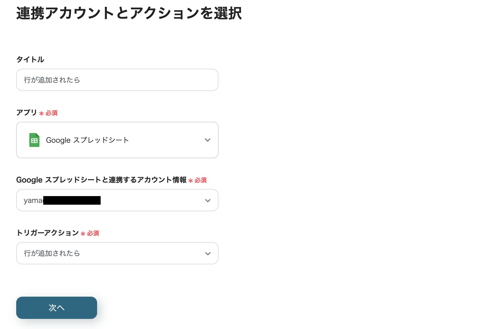Click the chevron beside 行が追加されたら trigger
Viewport: 486px width, 329px height.
point(207,253)
